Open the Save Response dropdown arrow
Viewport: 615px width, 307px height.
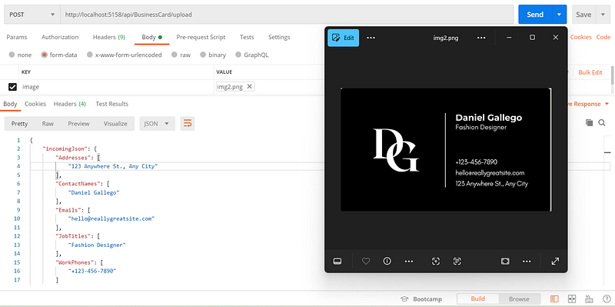point(607,104)
